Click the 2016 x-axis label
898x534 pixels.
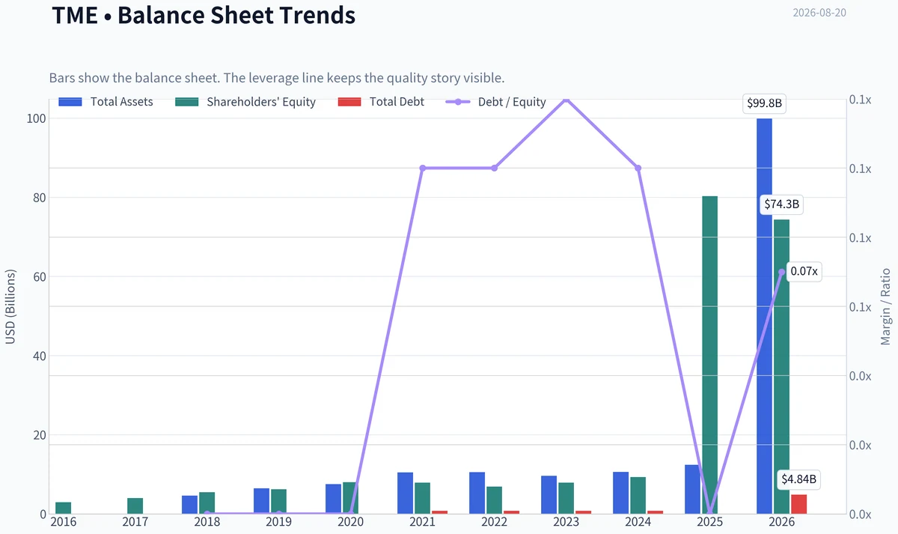(x=64, y=522)
